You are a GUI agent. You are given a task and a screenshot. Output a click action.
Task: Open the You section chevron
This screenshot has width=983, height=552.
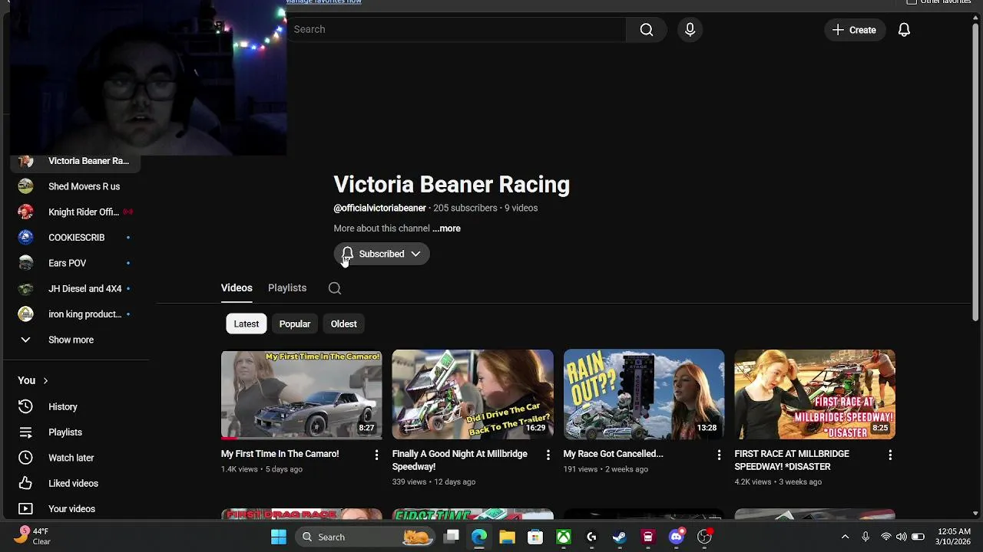point(45,380)
